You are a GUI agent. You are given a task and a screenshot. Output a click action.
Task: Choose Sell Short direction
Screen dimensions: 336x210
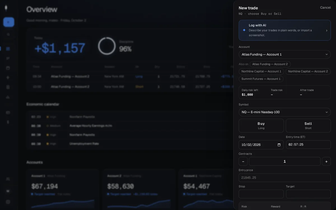pos(308,125)
